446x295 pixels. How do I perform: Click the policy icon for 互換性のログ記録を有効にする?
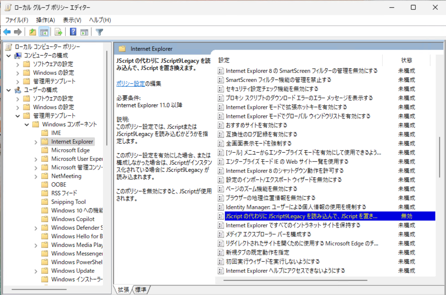pyautogui.click(x=221, y=134)
